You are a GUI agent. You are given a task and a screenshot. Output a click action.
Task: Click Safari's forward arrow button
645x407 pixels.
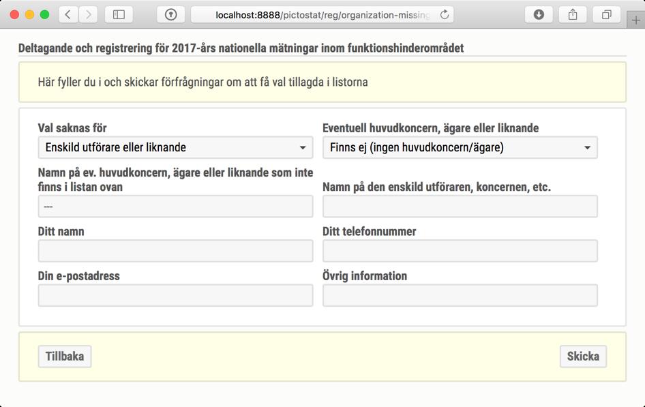pos(88,15)
